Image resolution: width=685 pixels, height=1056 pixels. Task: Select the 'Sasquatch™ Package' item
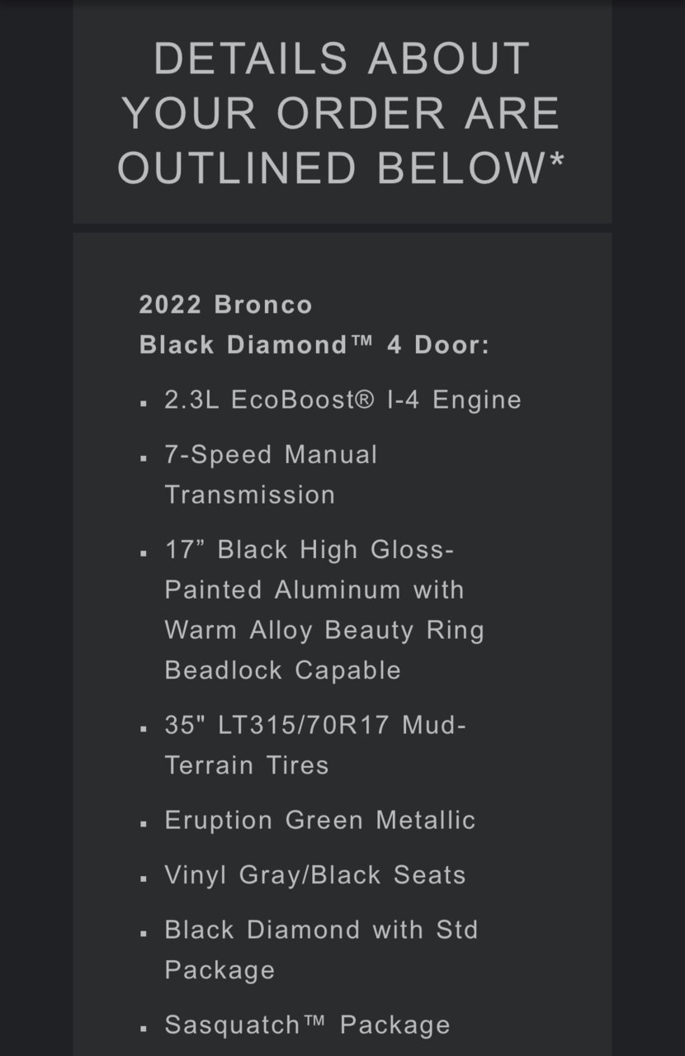[308, 1025]
